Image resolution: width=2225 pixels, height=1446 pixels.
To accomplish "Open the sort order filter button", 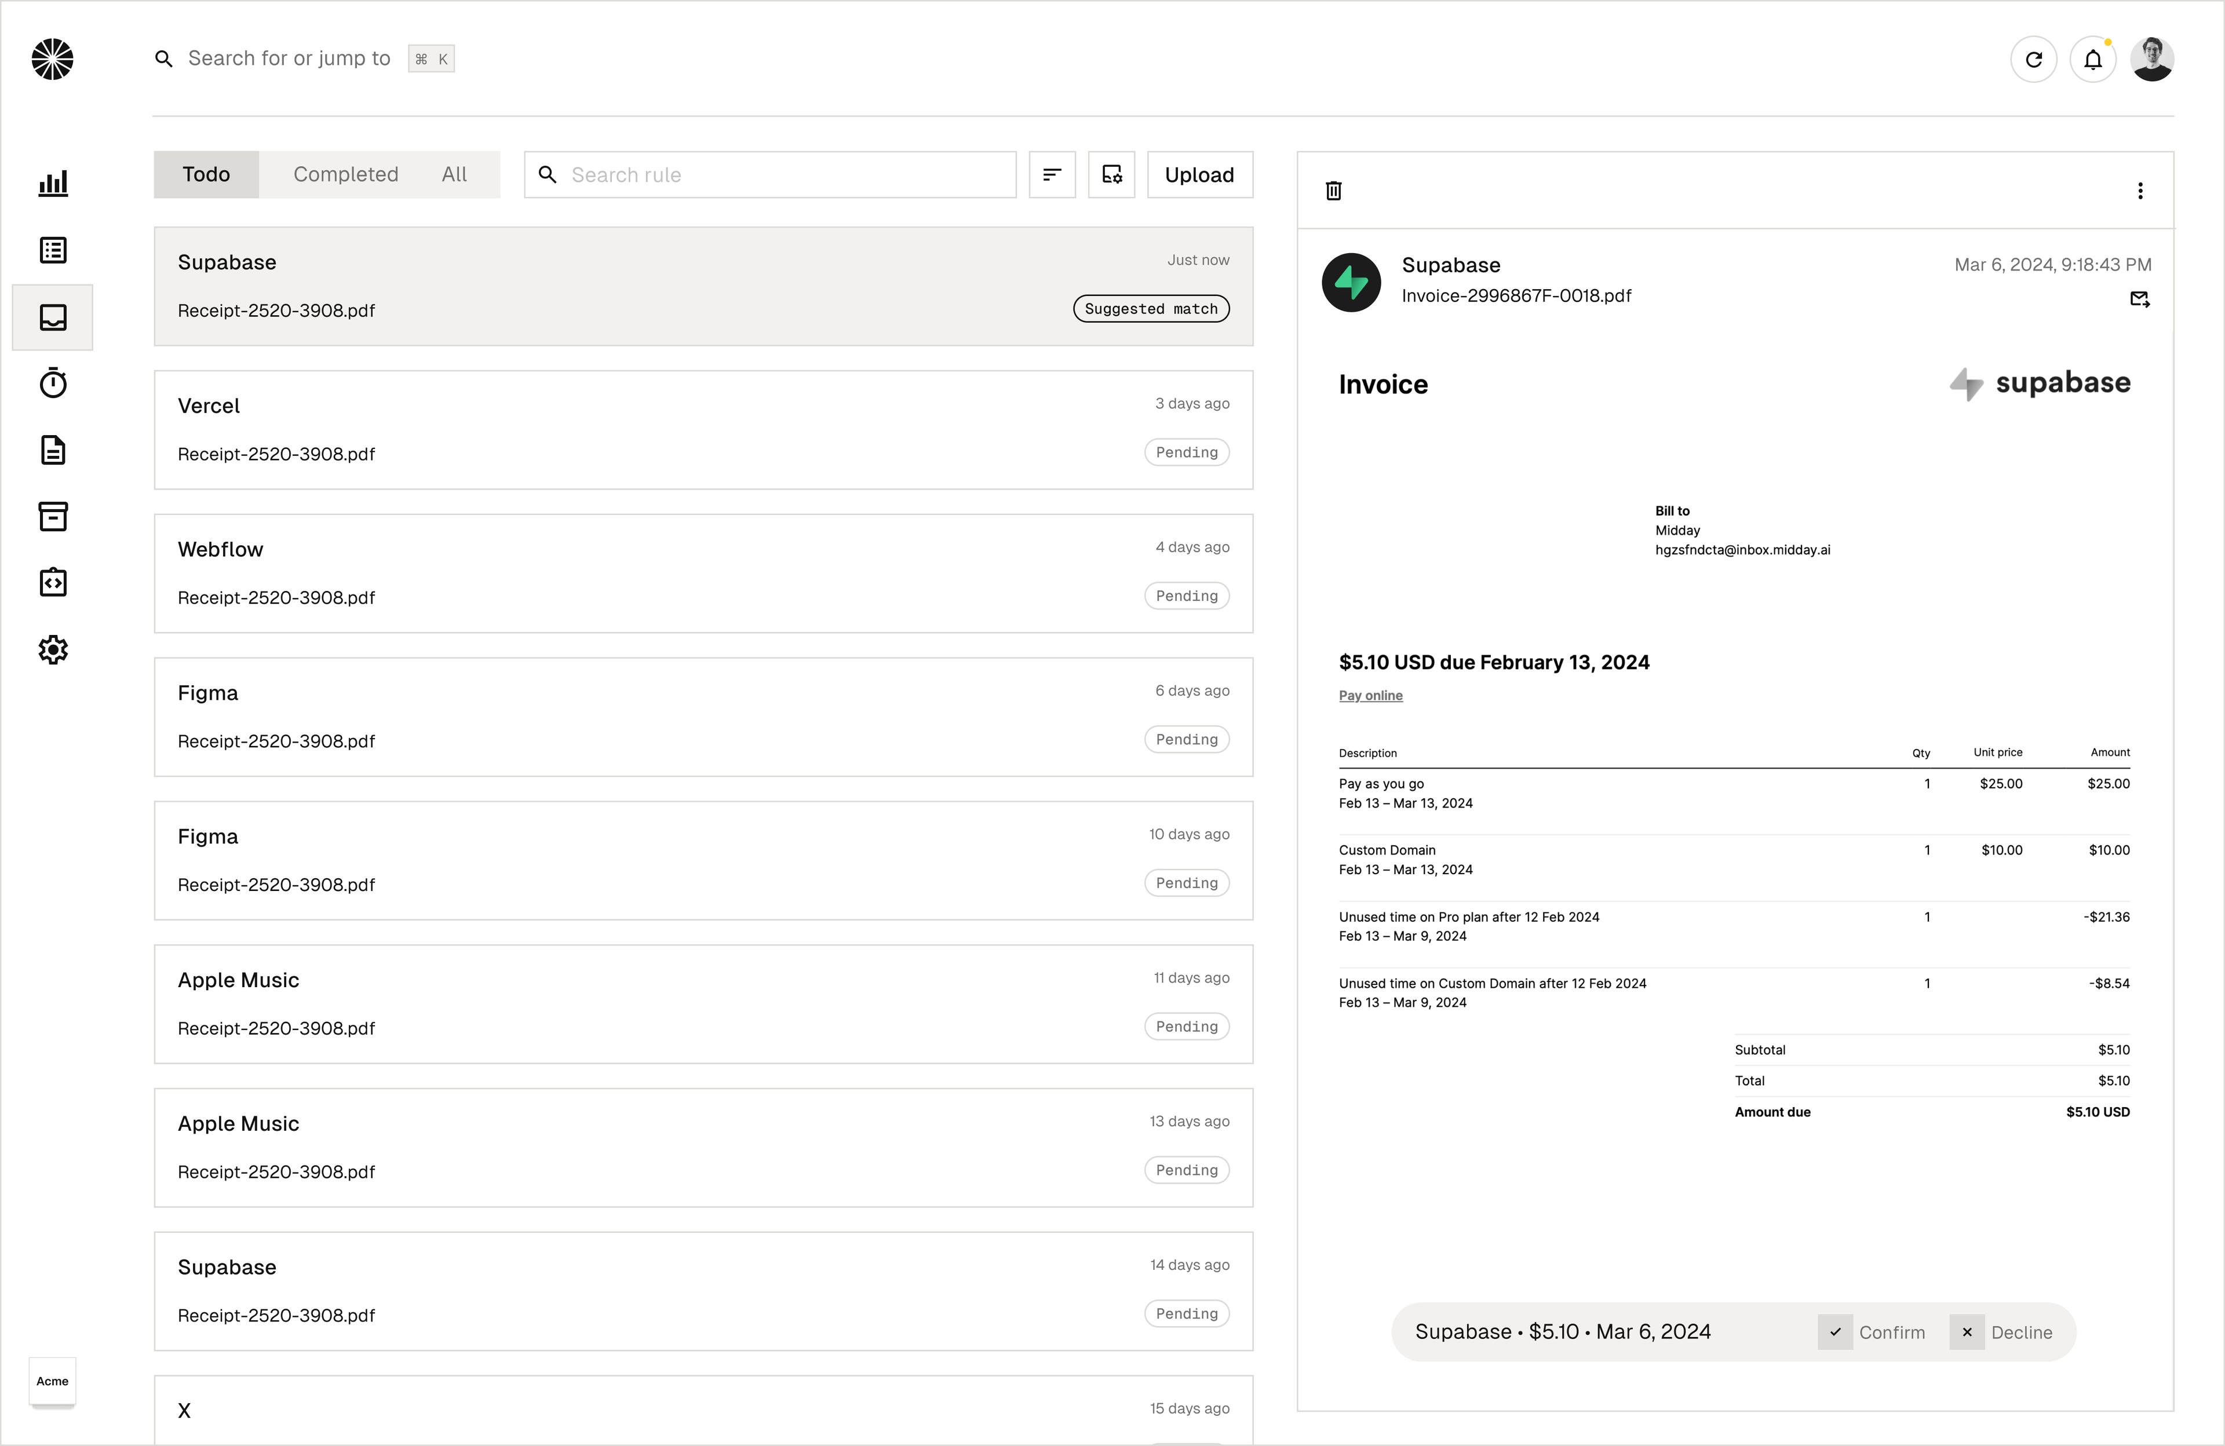I will (x=1052, y=175).
